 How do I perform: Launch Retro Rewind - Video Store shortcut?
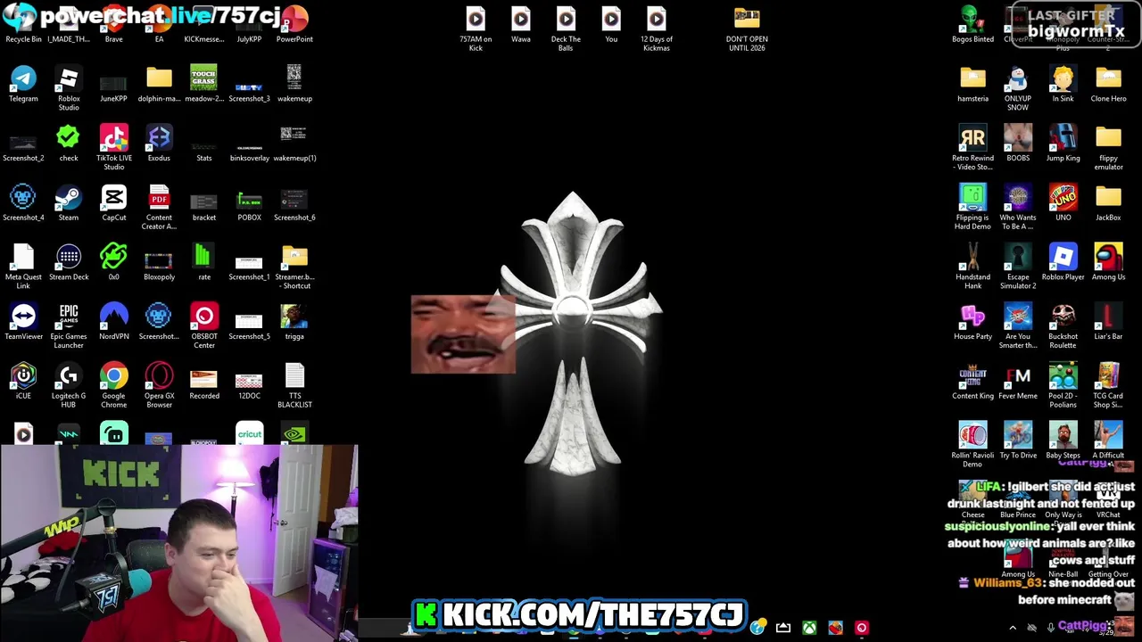[972, 148]
